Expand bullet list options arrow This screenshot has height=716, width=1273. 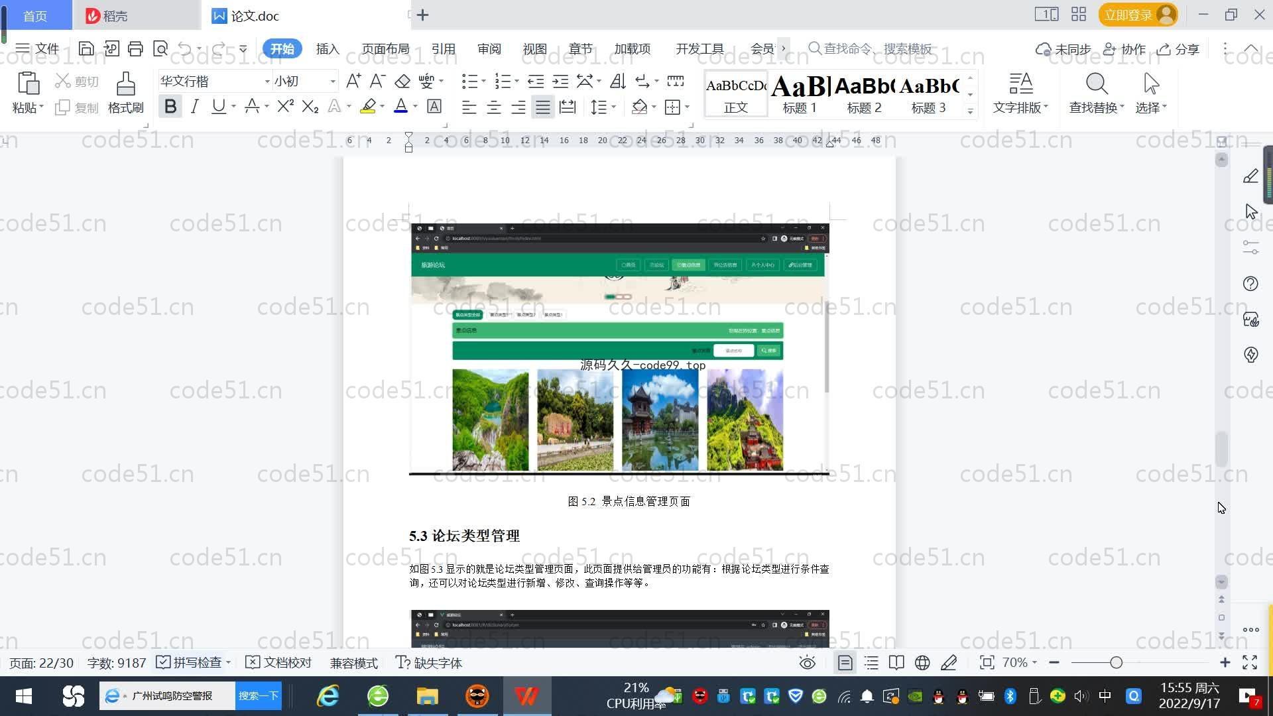coord(483,81)
